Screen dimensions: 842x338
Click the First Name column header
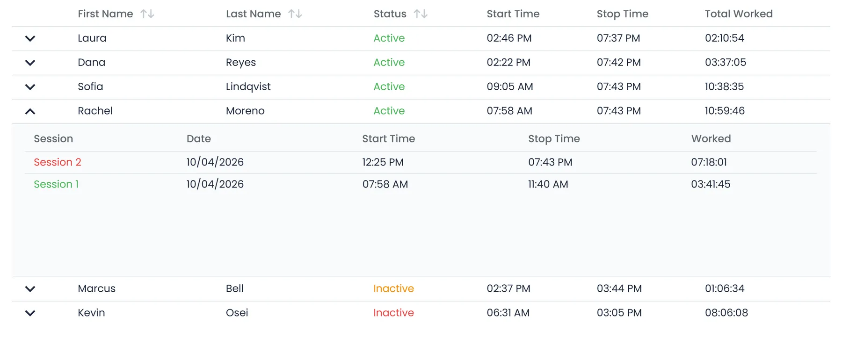point(105,14)
